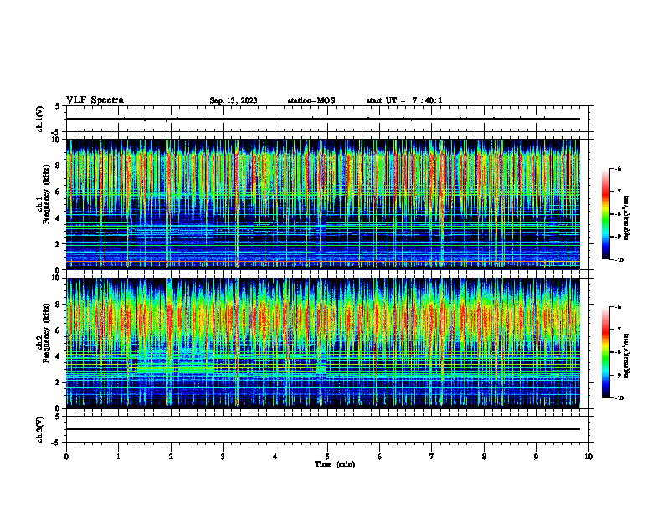
Task: Click the time axis tick label "10"
Action: (588, 457)
